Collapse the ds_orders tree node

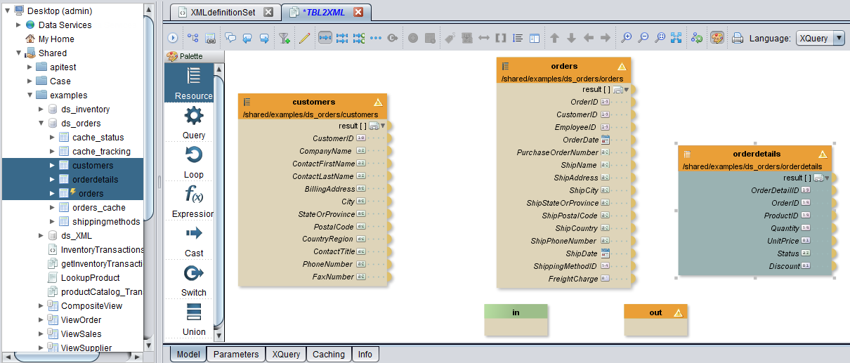click(x=41, y=124)
